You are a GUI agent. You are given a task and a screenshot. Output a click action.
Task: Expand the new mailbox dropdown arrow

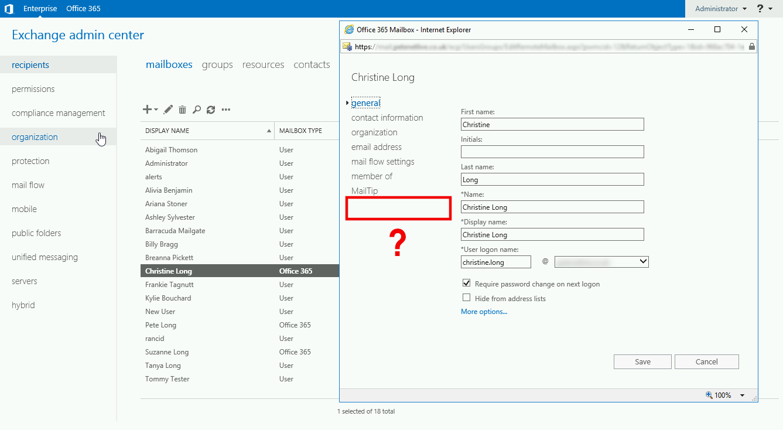coord(156,110)
